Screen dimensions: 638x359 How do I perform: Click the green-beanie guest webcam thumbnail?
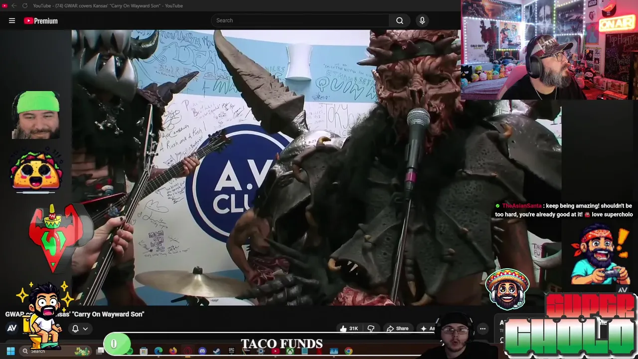36,115
